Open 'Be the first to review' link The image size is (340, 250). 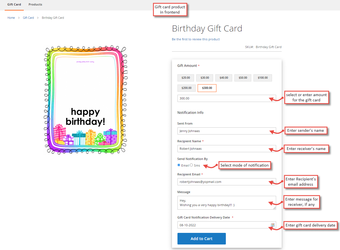[x=196, y=39]
